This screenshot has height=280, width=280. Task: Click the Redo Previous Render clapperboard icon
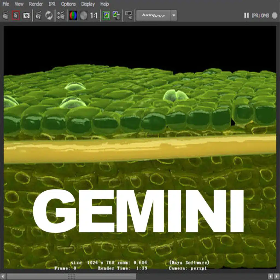pos(6,16)
